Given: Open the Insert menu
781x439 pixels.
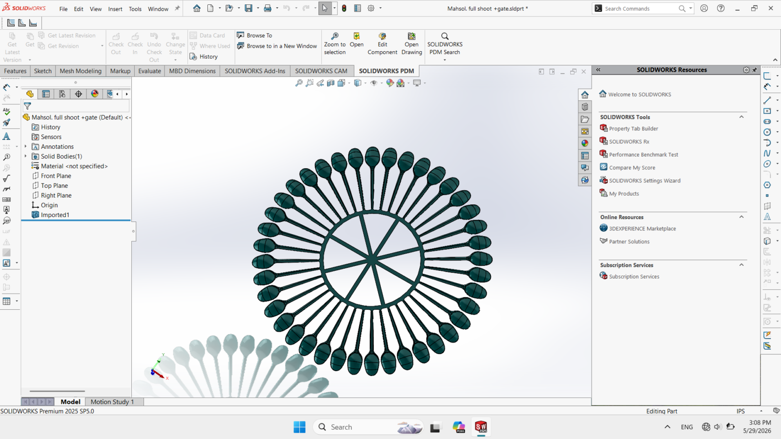Looking at the screenshot, I should pyautogui.click(x=115, y=9).
